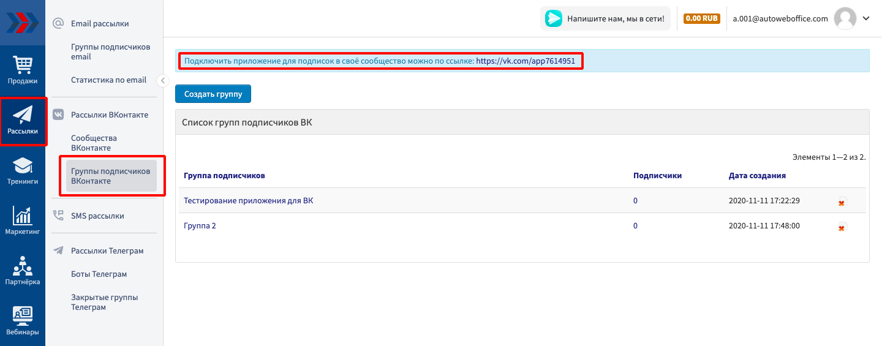The height and width of the screenshot is (346, 882).
Task: Open Тестирование приложения для ВК group link
Action: tap(248, 201)
